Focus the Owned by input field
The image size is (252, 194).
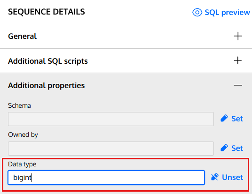pyautogui.click(x=111, y=149)
